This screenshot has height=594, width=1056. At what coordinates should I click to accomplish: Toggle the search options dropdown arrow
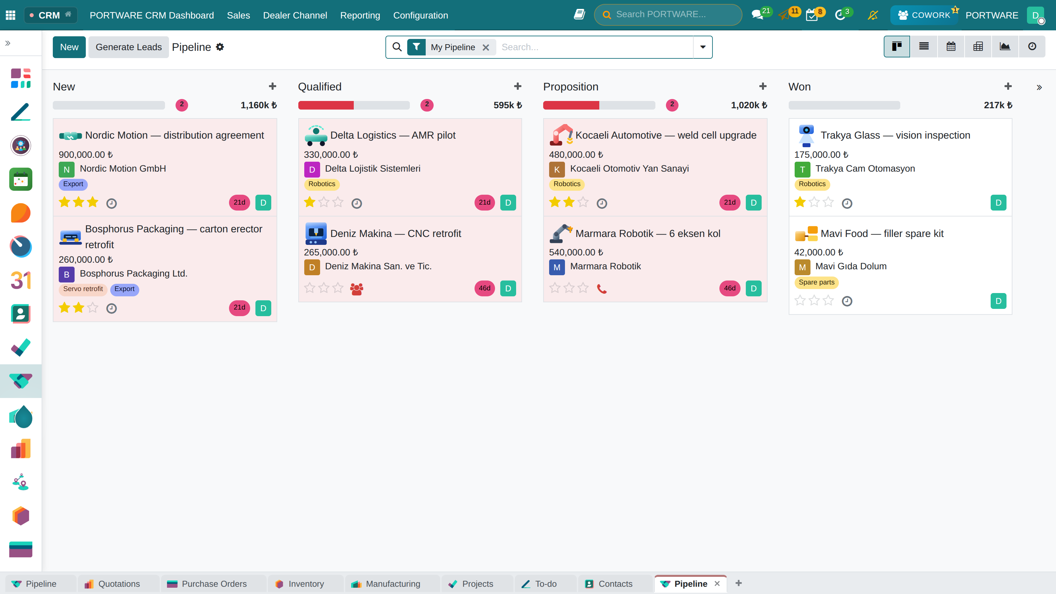(703, 47)
